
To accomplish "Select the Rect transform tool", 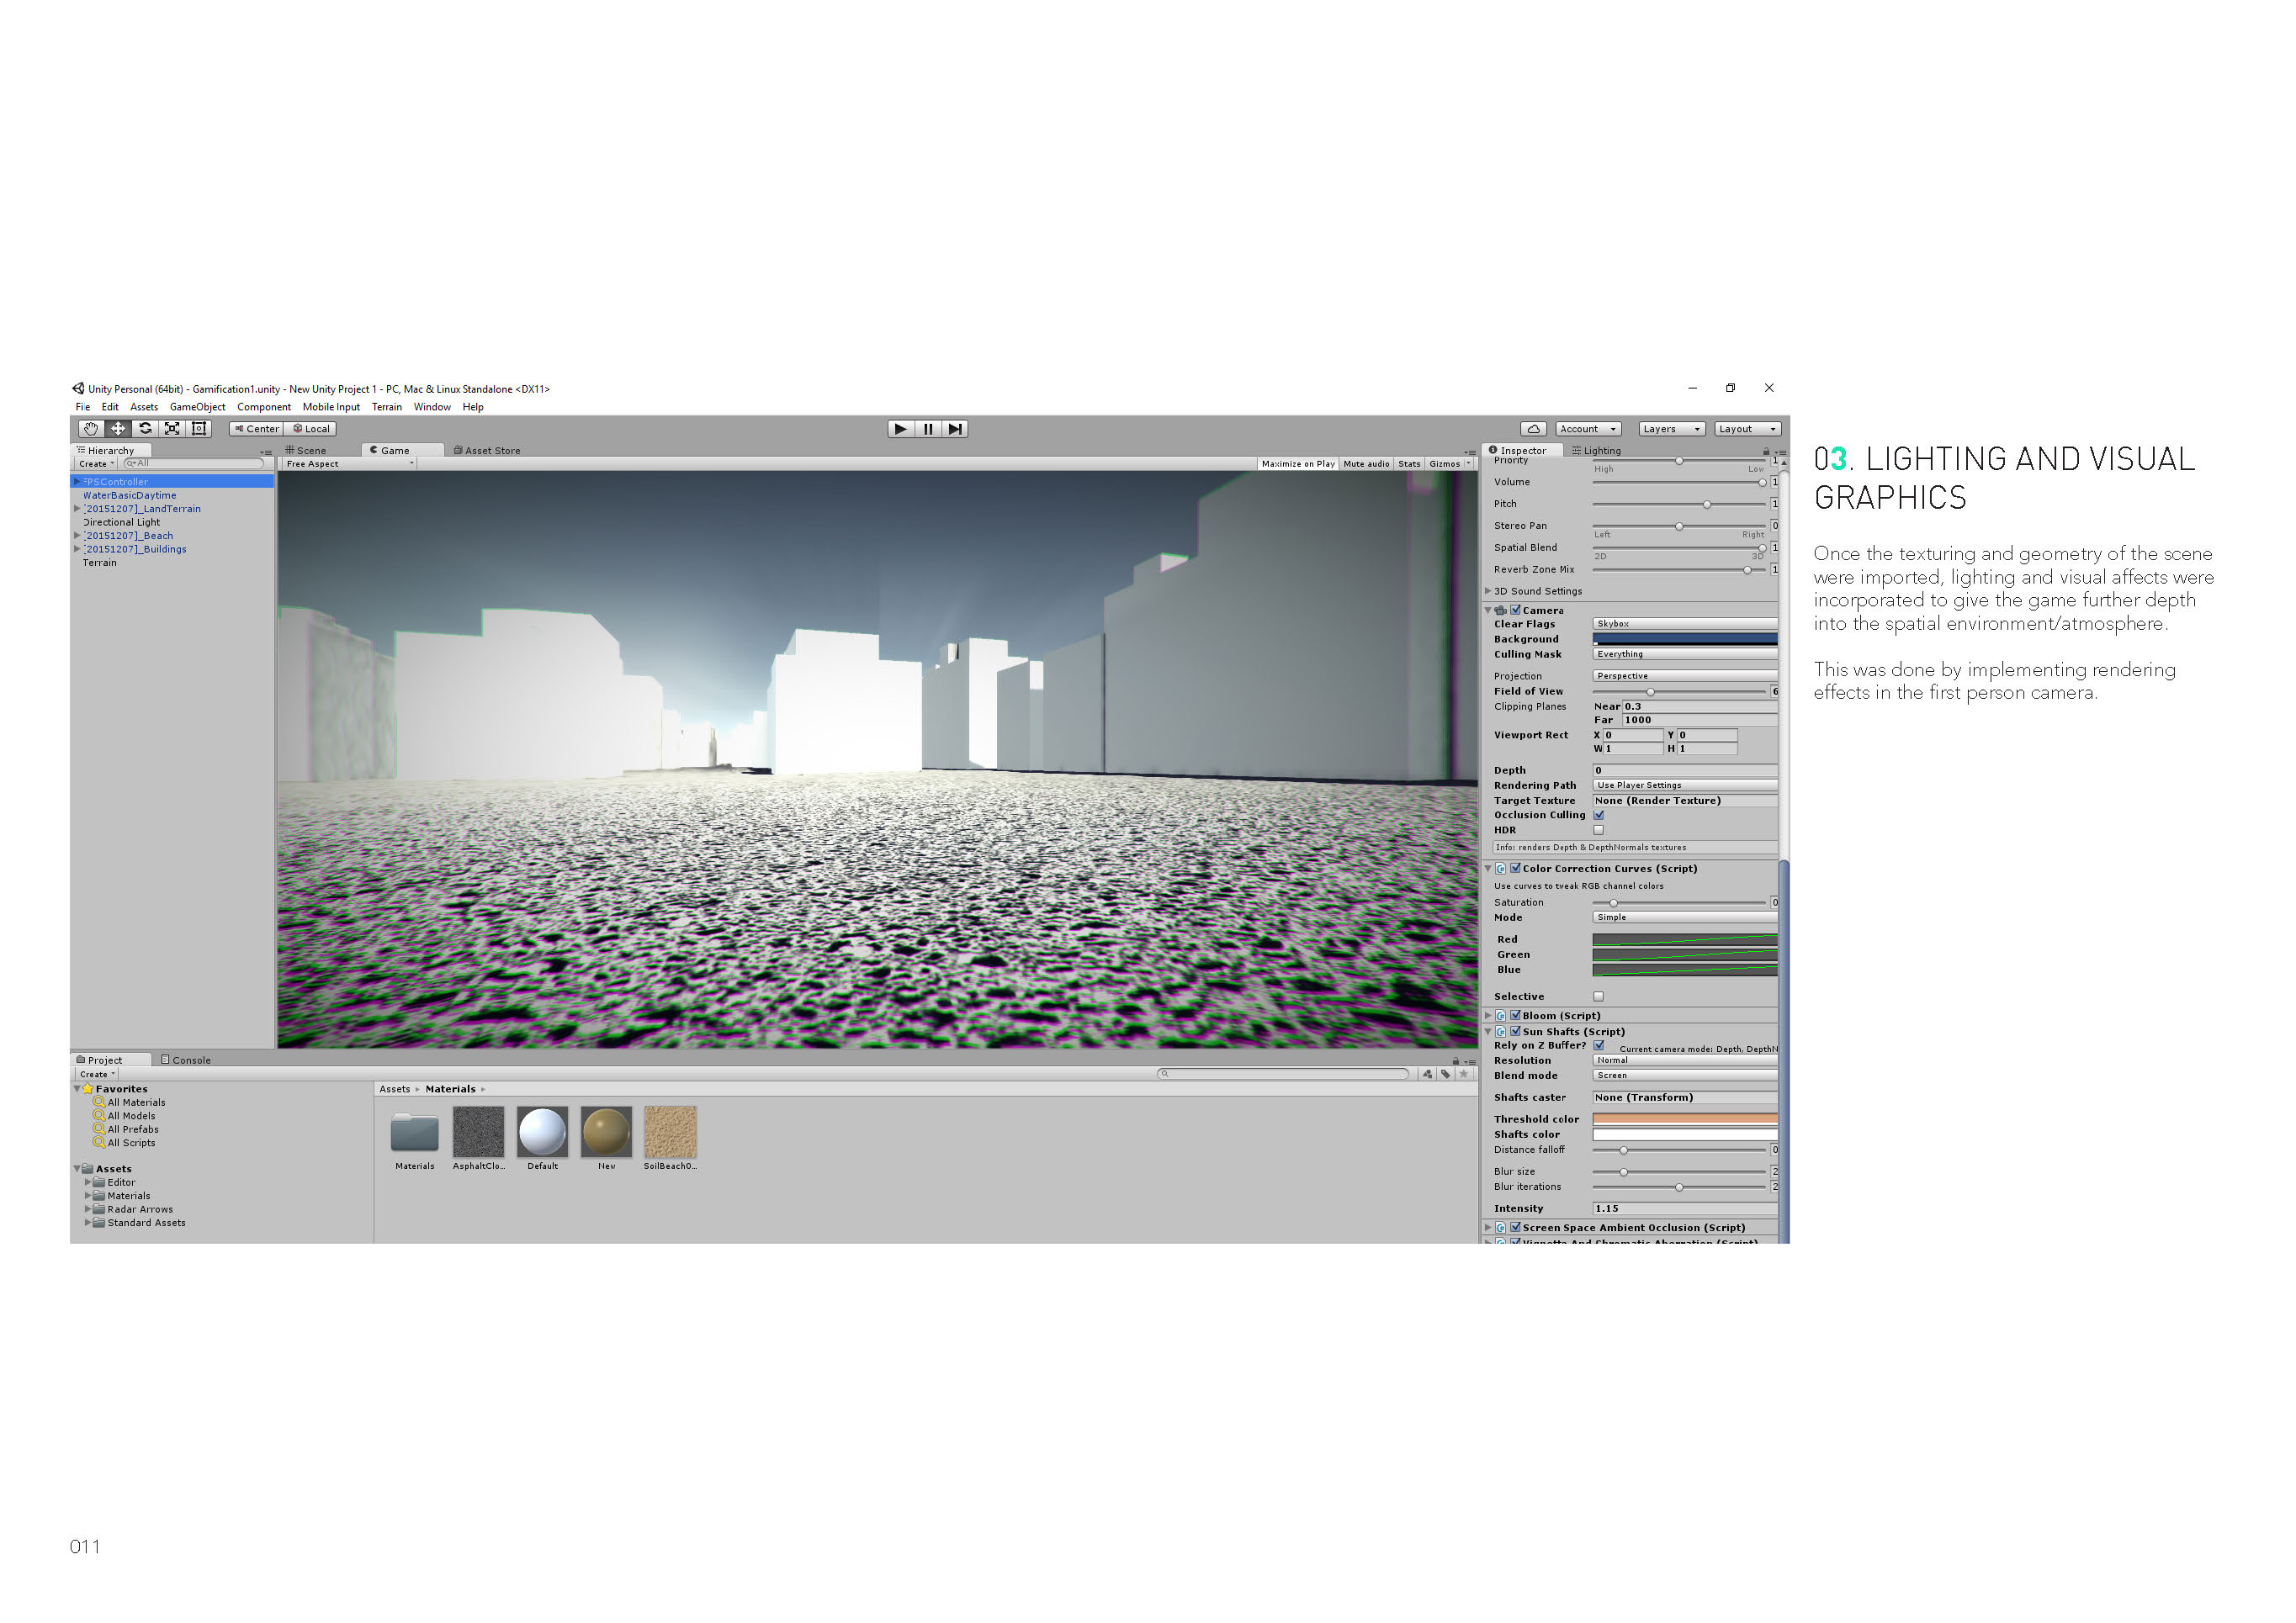I will (x=198, y=429).
